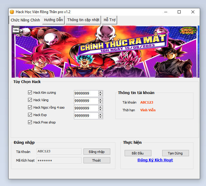
Task: Disable the Hack Vàng option
Action: tap(30, 100)
